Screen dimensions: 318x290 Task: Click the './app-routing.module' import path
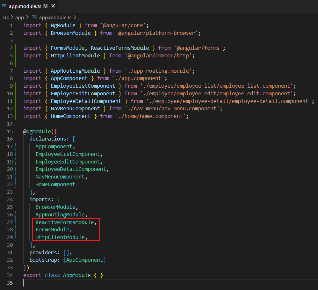158,71
